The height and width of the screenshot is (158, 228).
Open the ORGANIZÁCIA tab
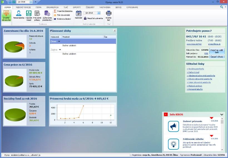click(53, 7)
